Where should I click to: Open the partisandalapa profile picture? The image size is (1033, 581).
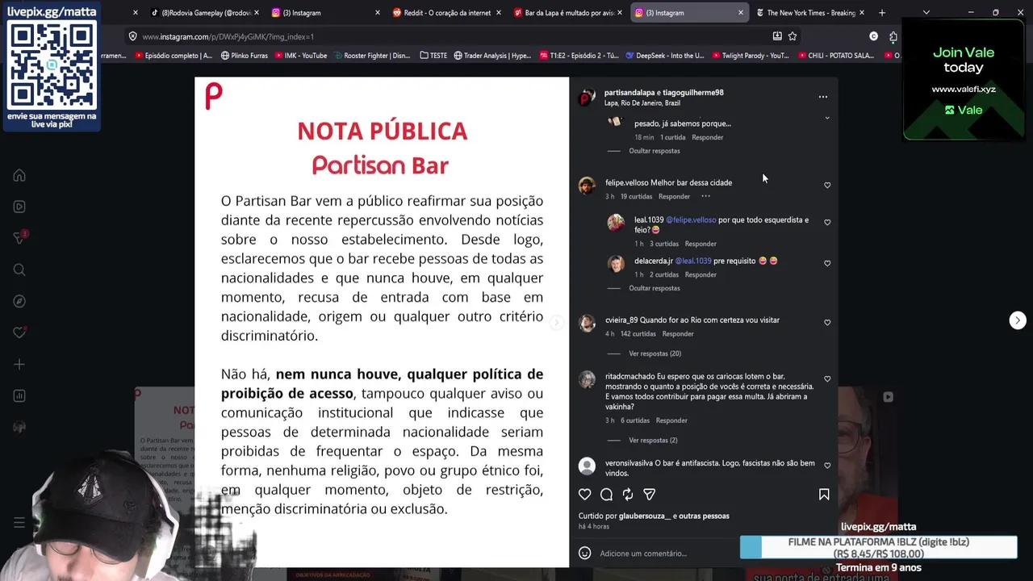point(587,98)
